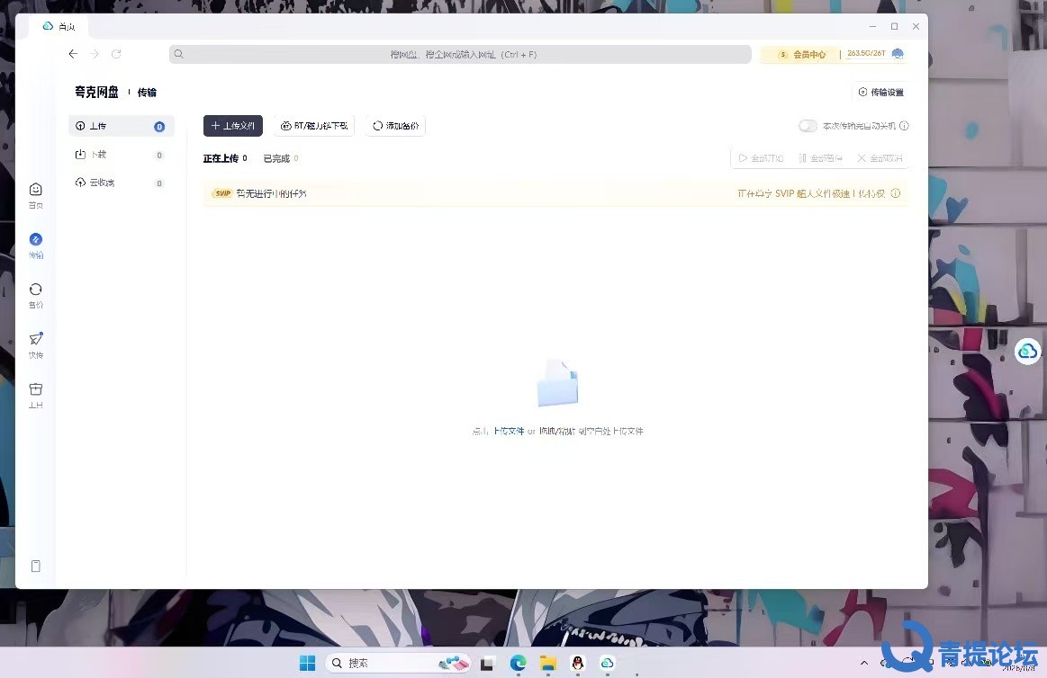Open 传输设置 transfer settings
This screenshot has width=1047, height=678.
click(x=880, y=93)
